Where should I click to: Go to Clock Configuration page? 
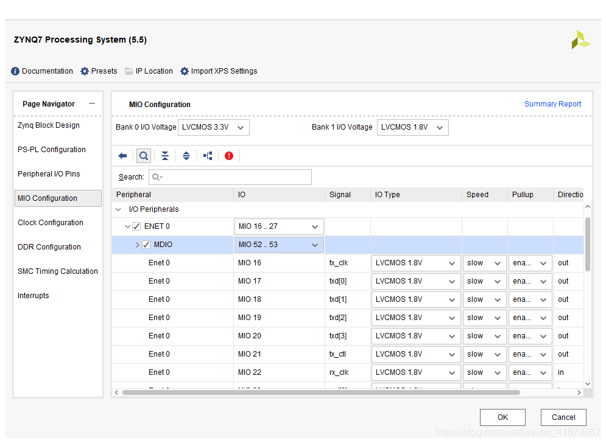51,223
